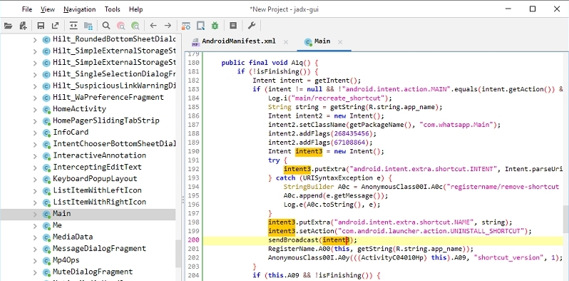Screen dimensions: 569x281
Task: Click the InfoCard class icon
Action: (x=46, y=133)
